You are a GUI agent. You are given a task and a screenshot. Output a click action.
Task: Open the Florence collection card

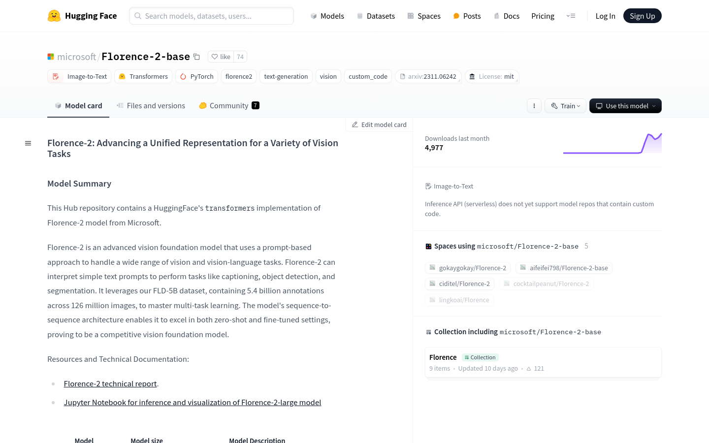pyautogui.click(x=543, y=362)
